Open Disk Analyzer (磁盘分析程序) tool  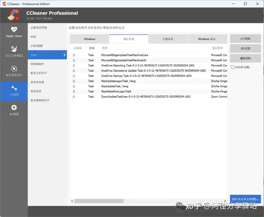pyautogui.click(x=47, y=73)
